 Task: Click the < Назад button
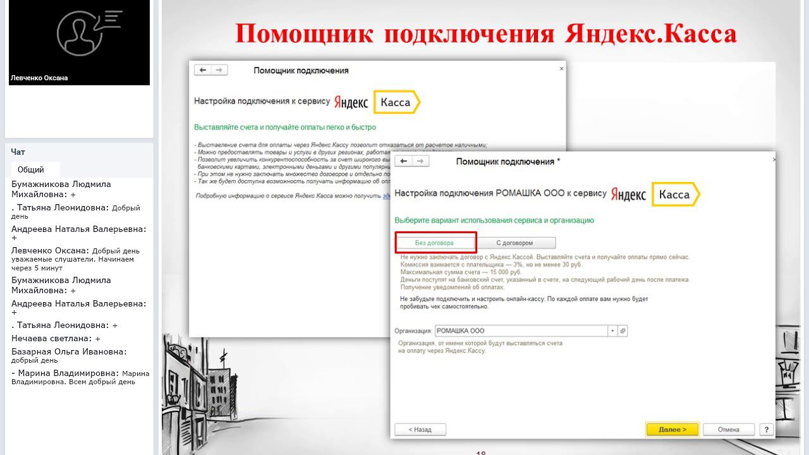click(420, 429)
